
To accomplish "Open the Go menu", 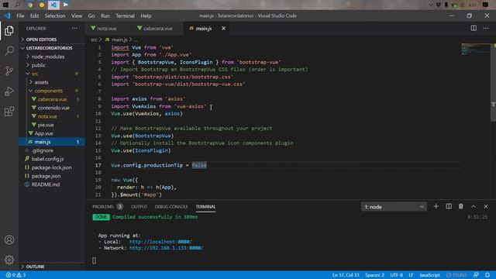I will (91, 15).
